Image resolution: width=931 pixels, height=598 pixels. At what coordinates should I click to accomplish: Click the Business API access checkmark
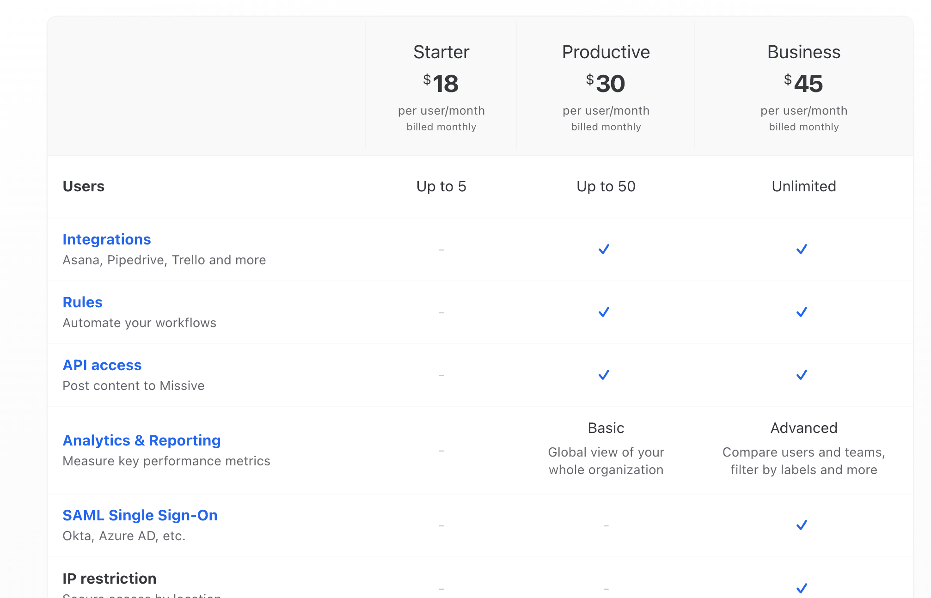803,375
